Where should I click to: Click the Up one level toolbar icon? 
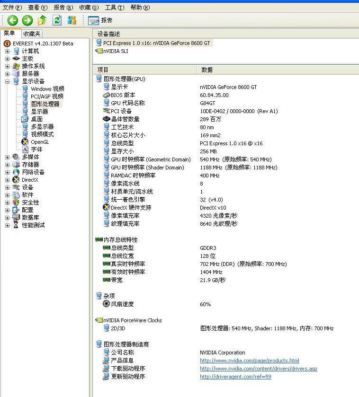pyautogui.click(x=42, y=20)
